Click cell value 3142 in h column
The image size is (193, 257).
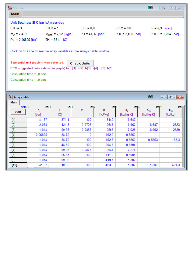point(104,120)
